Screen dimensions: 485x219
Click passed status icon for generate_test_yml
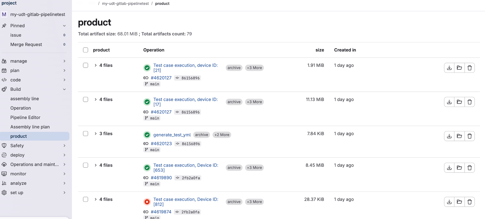[x=147, y=135]
